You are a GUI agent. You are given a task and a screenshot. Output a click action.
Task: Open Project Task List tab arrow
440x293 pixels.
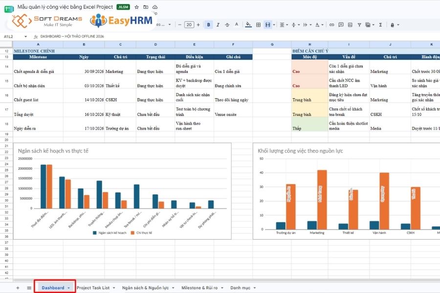[x=113, y=288]
